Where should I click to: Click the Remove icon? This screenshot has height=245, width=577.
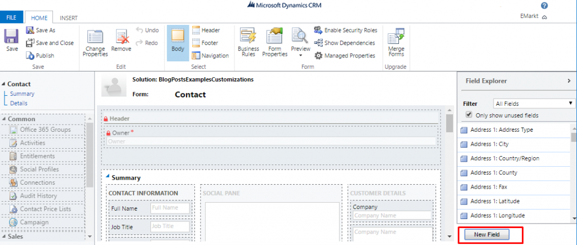(121, 37)
